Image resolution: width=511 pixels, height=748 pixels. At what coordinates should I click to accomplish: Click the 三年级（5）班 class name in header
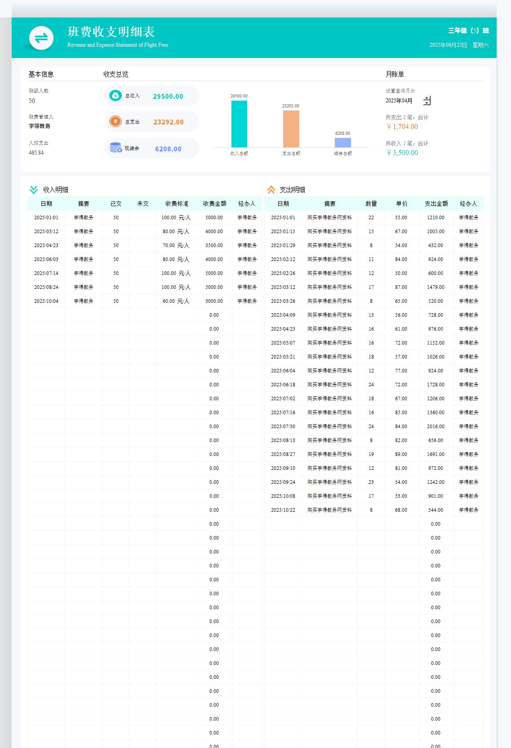click(x=468, y=31)
